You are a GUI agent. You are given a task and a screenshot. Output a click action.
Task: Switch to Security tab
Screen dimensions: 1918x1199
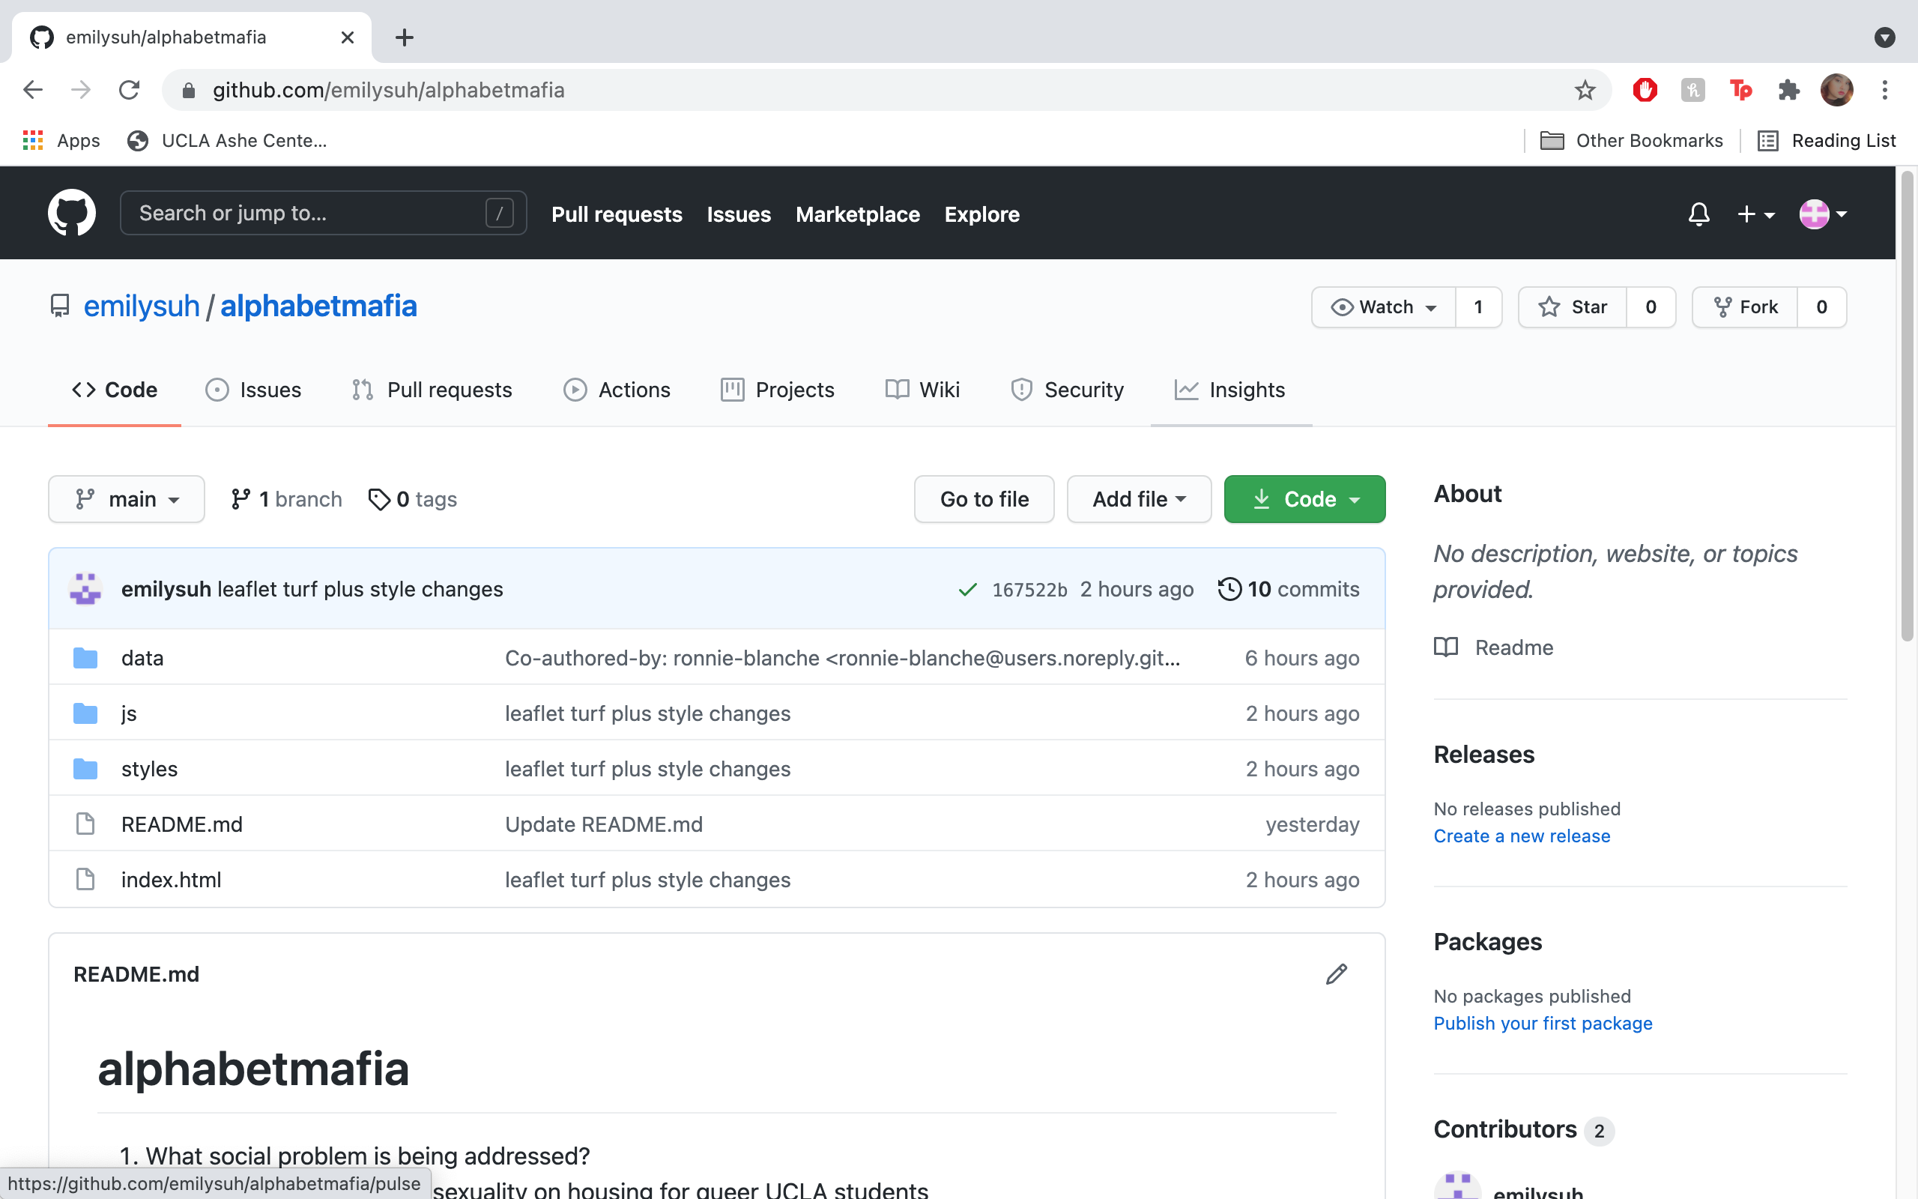click(1067, 390)
